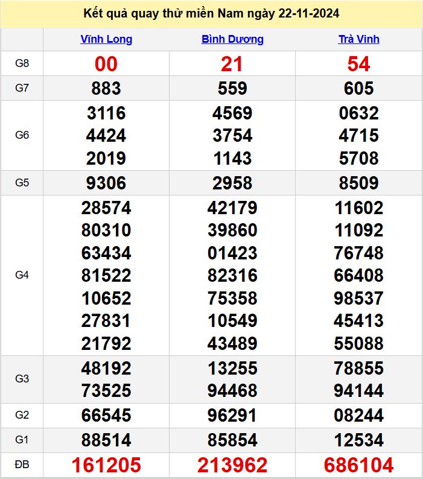Click G4 number 10549

click(x=232, y=320)
